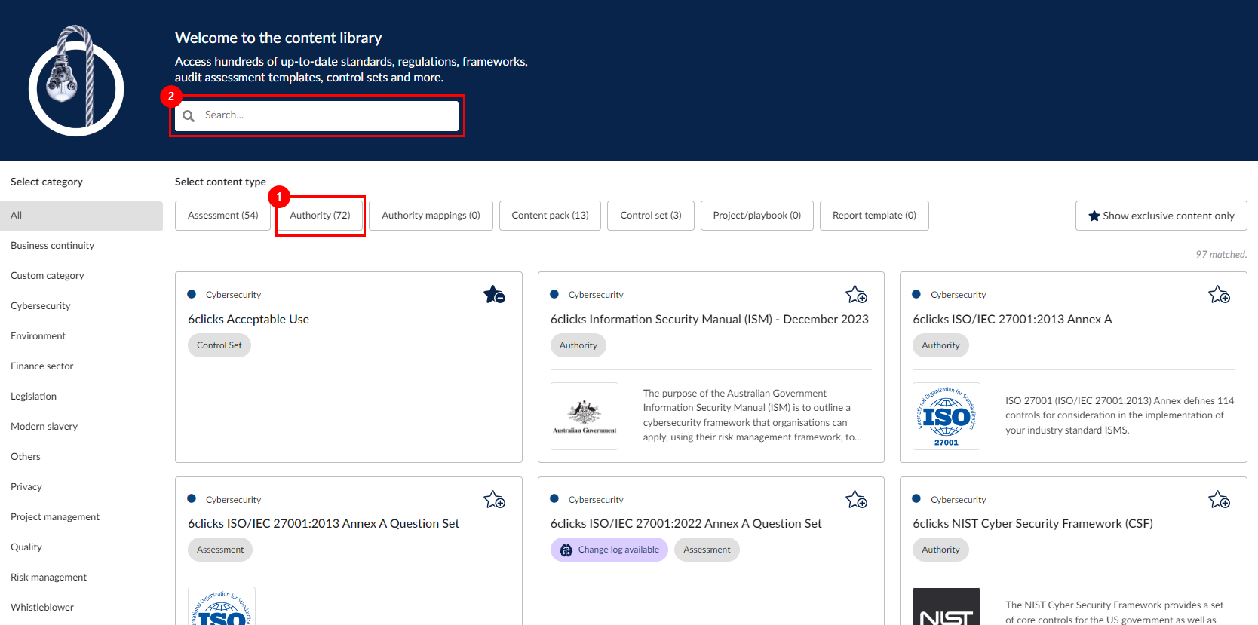Select Business continuity category
Viewport: 1258px width, 625px height.
pyautogui.click(x=81, y=246)
